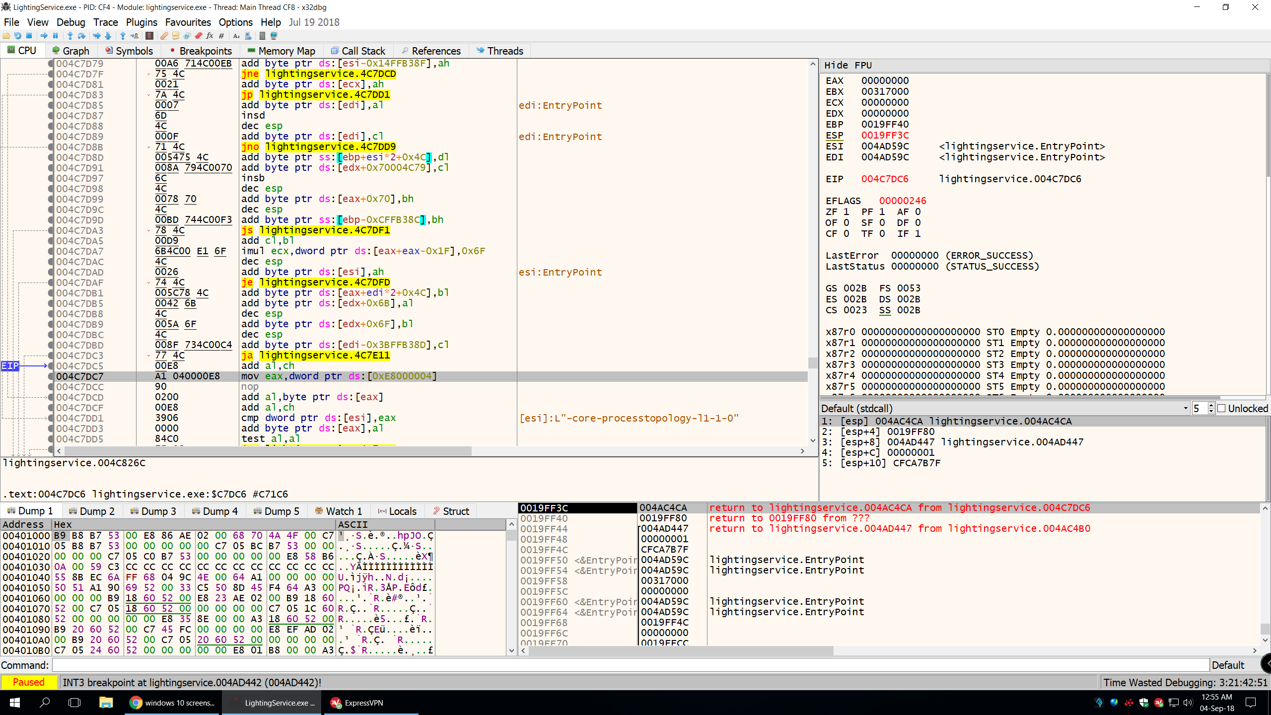1271x715 pixels.
Task: Switch to the Graph tab
Action: 71,50
